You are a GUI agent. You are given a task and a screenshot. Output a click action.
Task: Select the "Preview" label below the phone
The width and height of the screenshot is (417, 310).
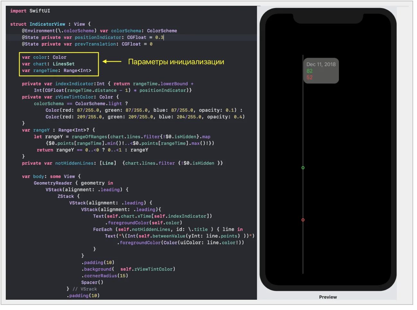pyautogui.click(x=328, y=297)
